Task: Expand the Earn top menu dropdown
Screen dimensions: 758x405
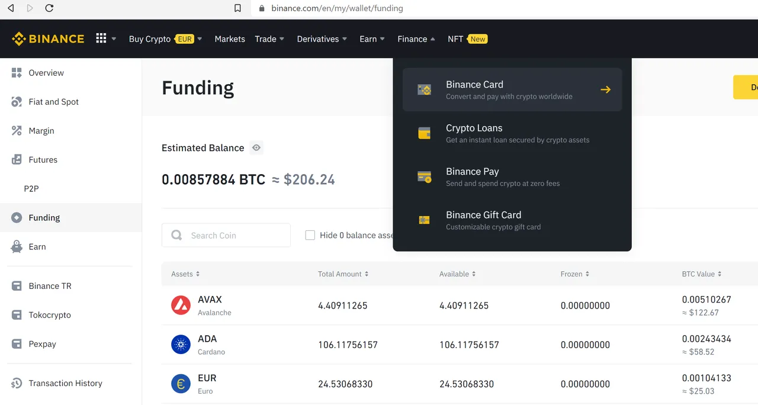Action: tap(372, 39)
